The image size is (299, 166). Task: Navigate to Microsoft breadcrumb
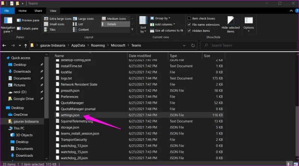(x=118, y=45)
